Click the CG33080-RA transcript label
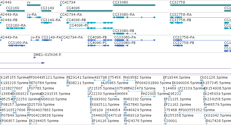231x125 pixels. tap(124, 15)
